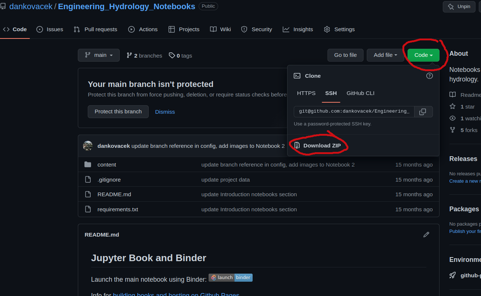Switch clone method to GitHub CLI

(361, 93)
